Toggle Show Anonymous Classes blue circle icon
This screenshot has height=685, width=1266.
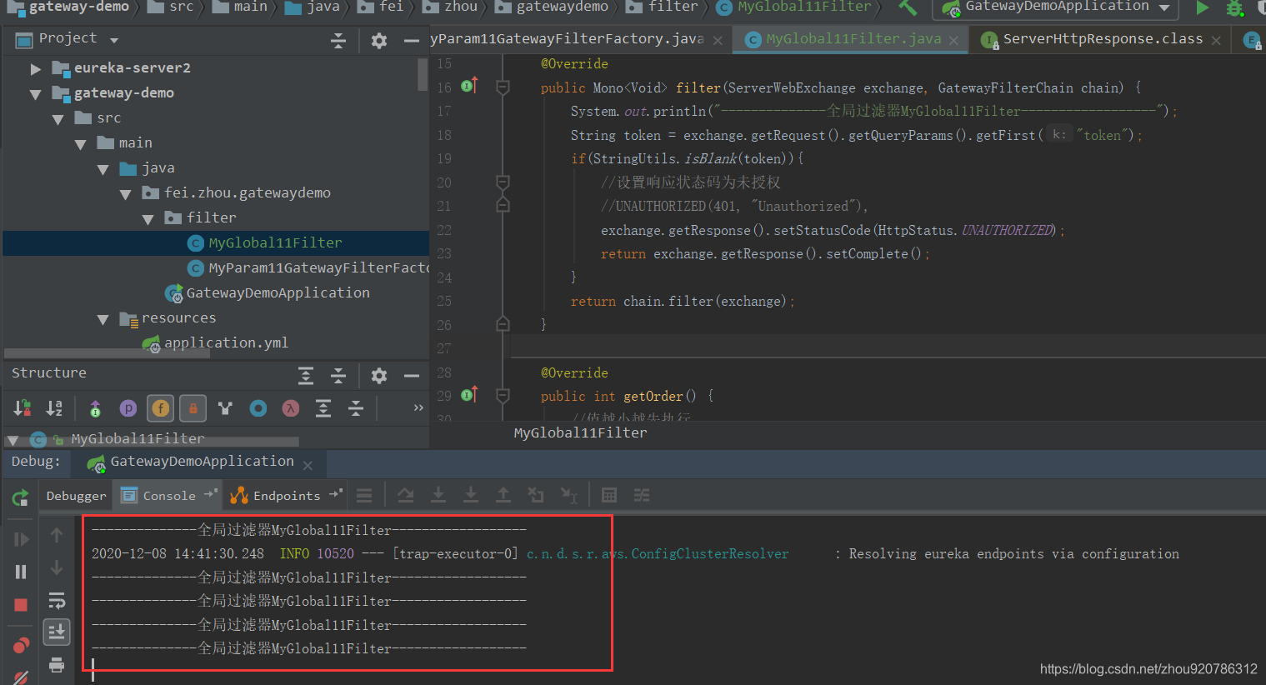pyautogui.click(x=258, y=408)
